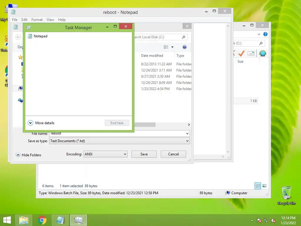Screen dimensions: 301x226
Task: Switch to Task Manager on the taskbar
Action: [78, 220]
